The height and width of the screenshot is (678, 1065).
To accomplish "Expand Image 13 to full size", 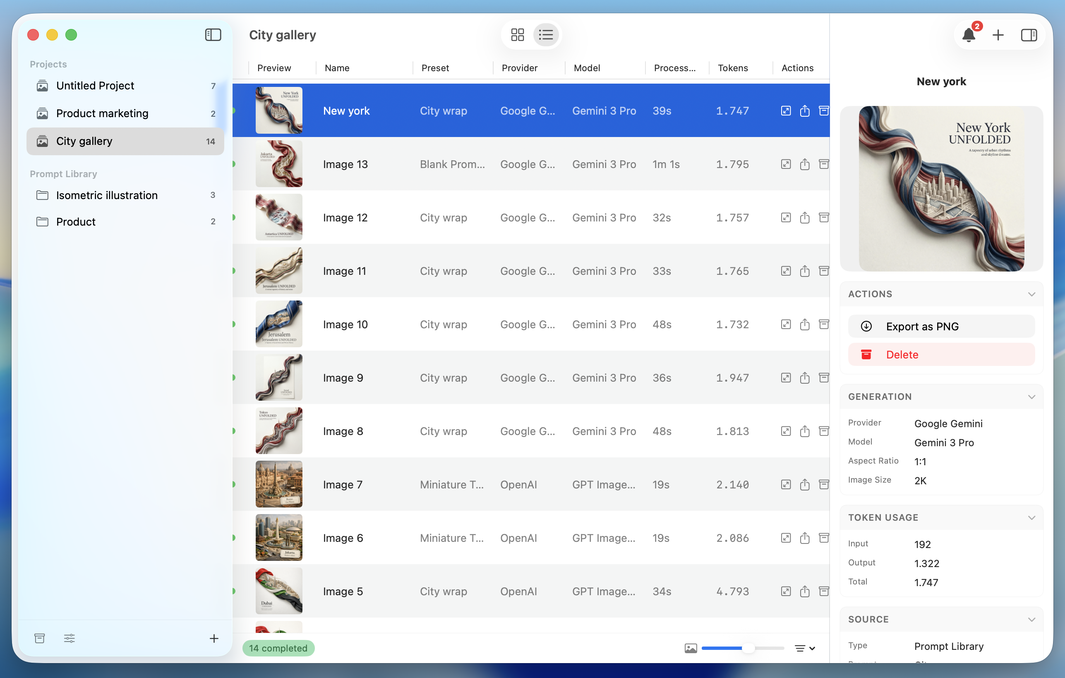I will coord(785,164).
